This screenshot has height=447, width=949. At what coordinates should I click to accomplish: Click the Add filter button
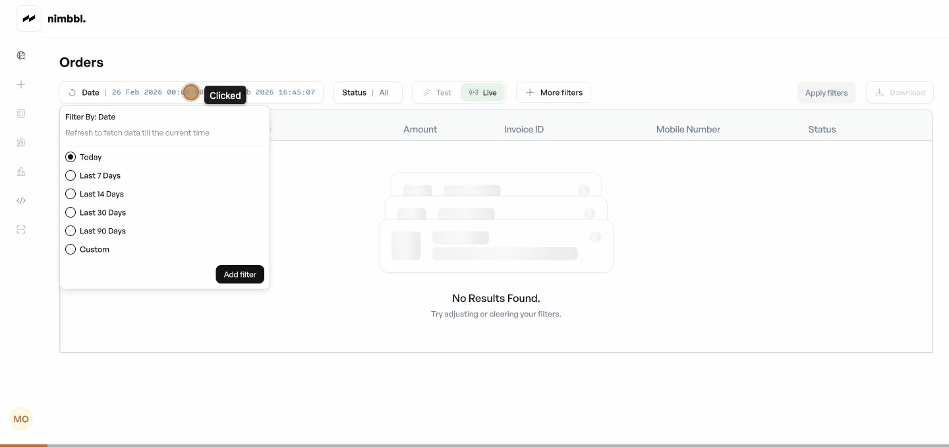pos(240,274)
